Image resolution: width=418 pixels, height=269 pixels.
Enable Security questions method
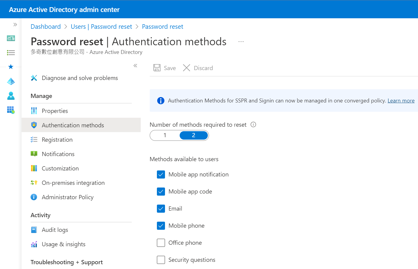[x=161, y=260]
